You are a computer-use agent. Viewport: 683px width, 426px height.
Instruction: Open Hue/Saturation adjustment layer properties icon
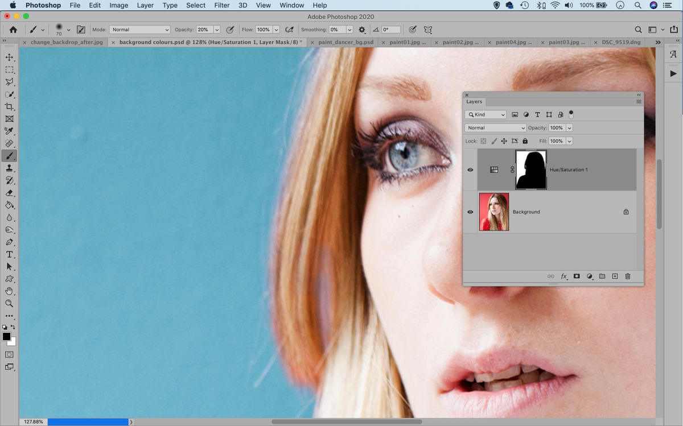pyautogui.click(x=494, y=169)
